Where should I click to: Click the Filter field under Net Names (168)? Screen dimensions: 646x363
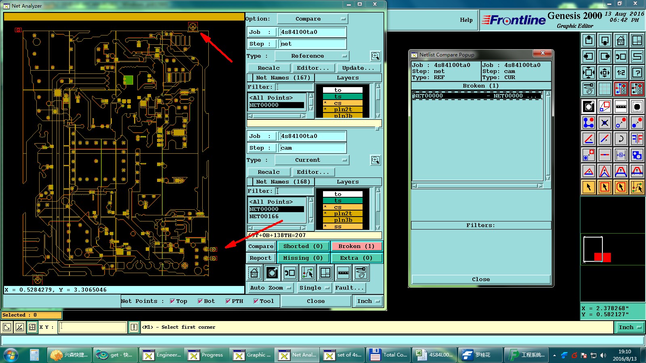294,191
